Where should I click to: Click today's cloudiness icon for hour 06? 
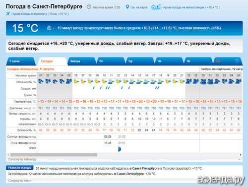pos(76,81)
